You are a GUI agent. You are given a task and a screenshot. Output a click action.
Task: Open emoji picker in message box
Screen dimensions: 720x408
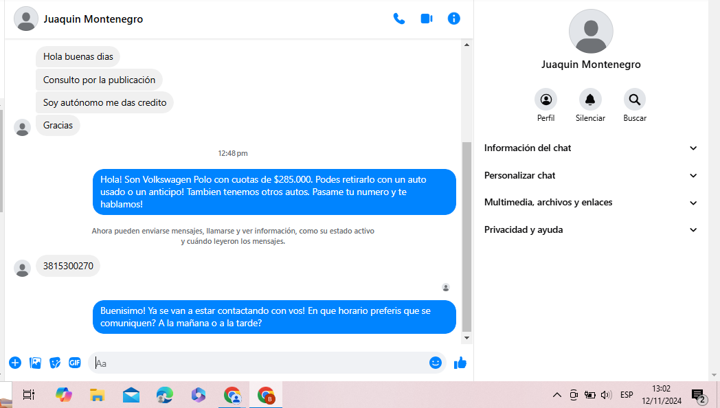click(x=435, y=363)
